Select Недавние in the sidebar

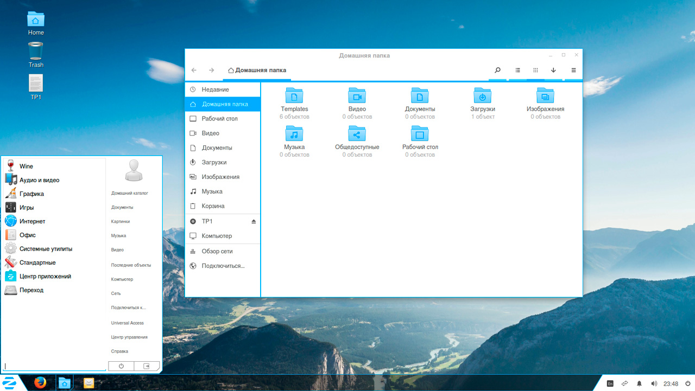pos(215,89)
